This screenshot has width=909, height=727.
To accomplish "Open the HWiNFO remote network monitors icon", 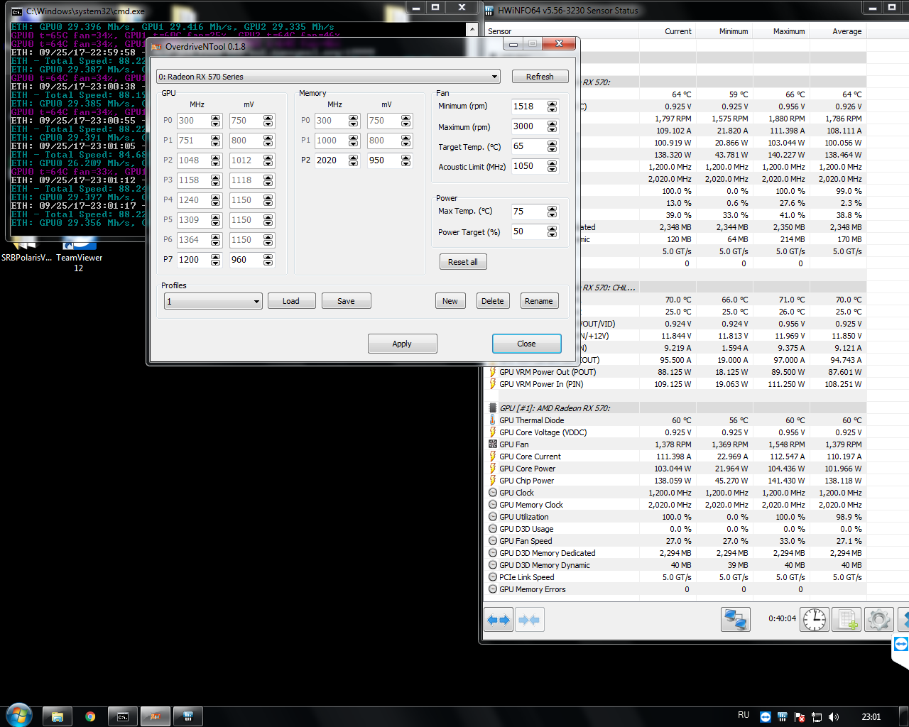I will pos(735,620).
